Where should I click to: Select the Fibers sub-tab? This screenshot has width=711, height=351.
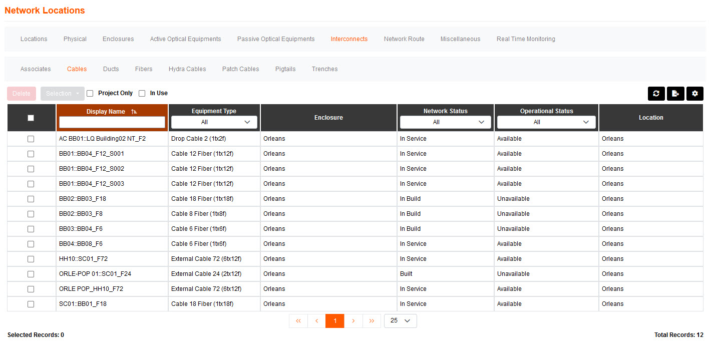[x=144, y=69]
